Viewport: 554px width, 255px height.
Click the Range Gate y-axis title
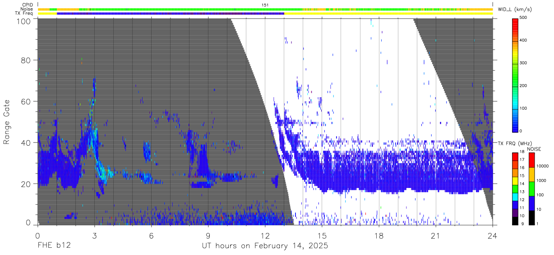tap(7, 122)
